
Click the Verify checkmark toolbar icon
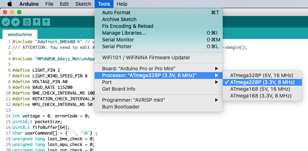click(x=6, y=22)
